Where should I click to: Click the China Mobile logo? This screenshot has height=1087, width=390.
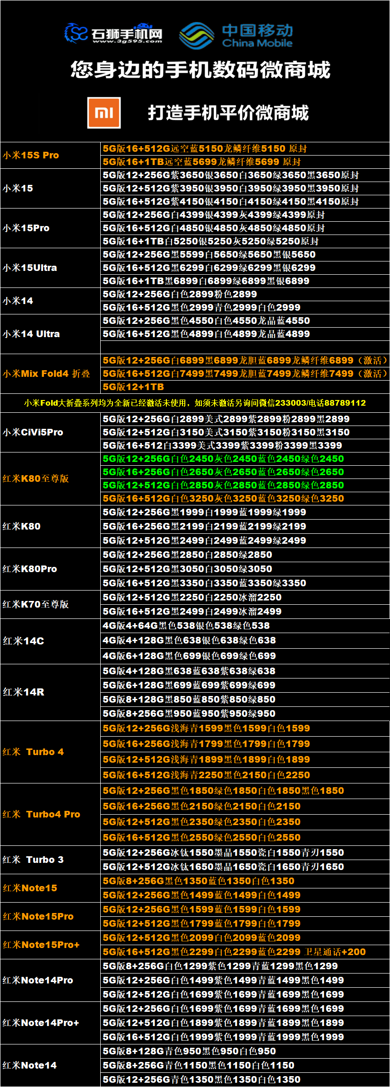point(236,35)
